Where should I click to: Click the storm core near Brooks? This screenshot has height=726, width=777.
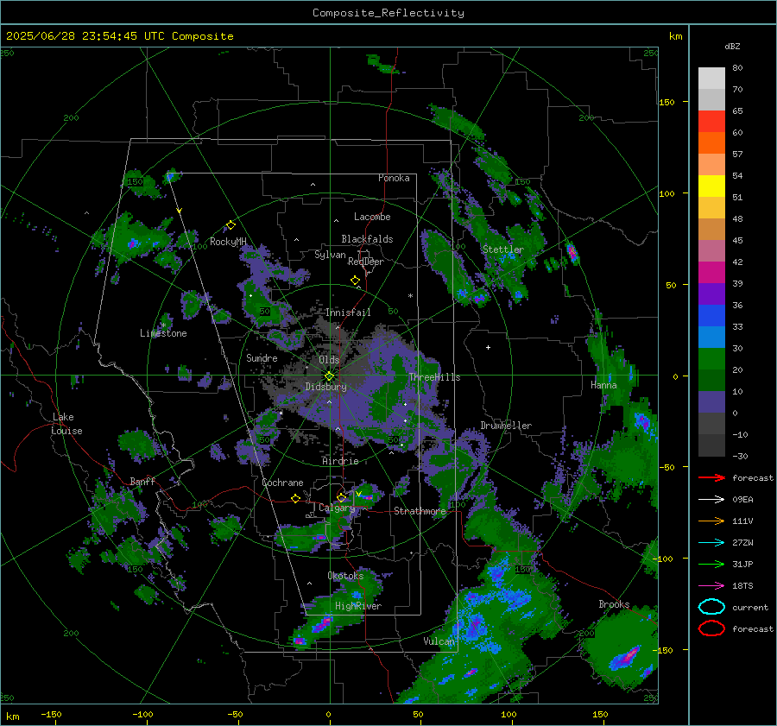tap(625, 659)
